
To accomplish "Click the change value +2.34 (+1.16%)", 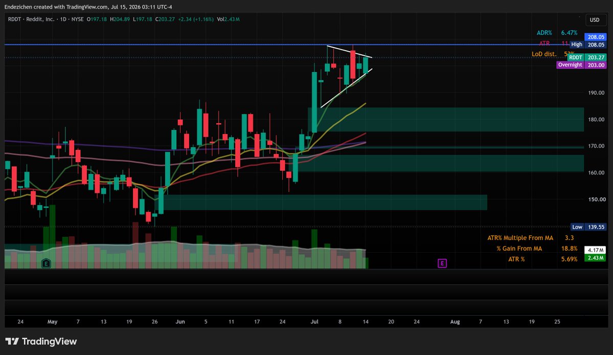I will click(x=196, y=19).
